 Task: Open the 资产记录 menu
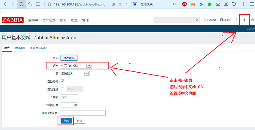[x=49, y=20]
